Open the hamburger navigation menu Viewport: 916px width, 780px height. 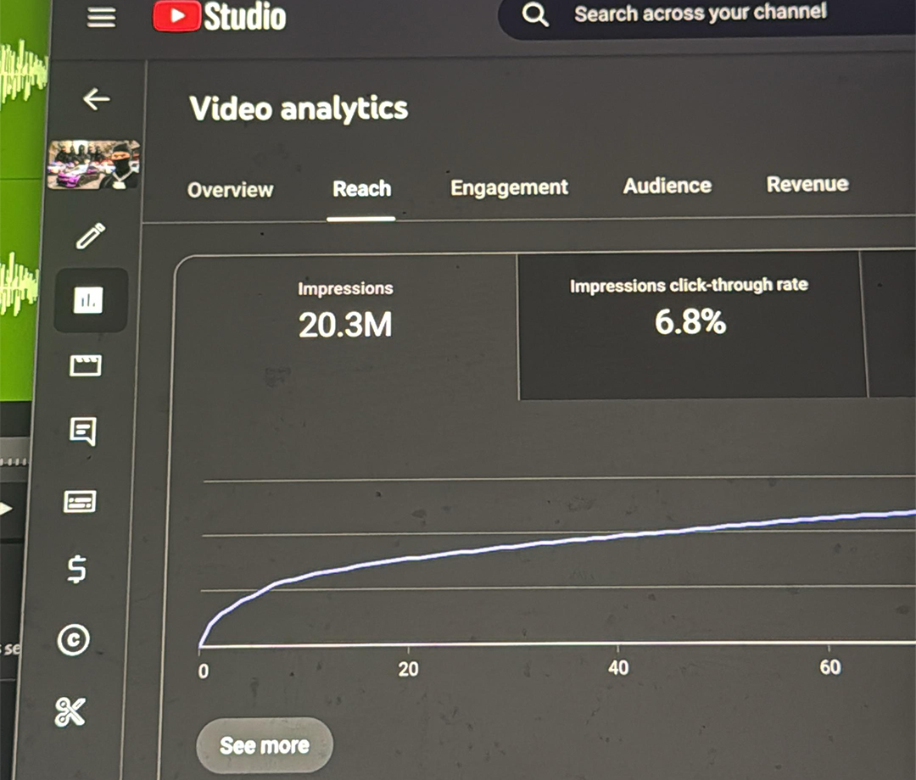(x=102, y=18)
